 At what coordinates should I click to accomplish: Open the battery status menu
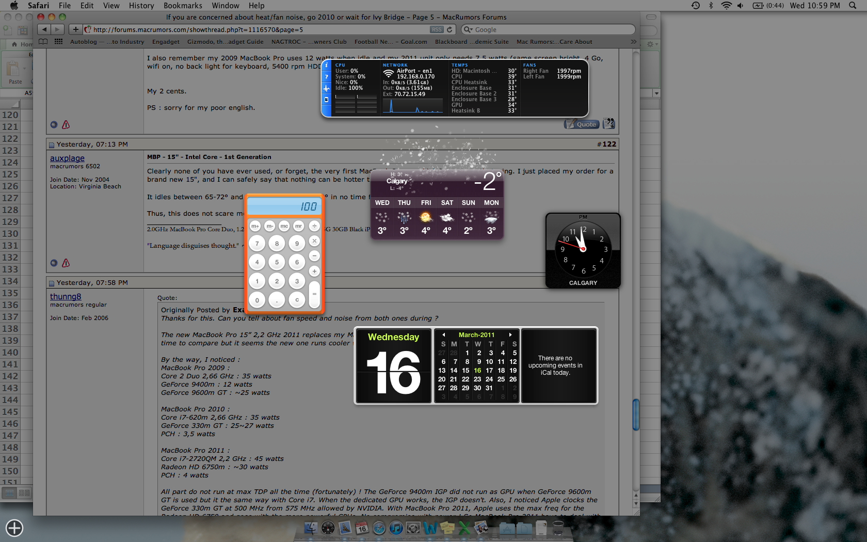[x=768, y=6]
